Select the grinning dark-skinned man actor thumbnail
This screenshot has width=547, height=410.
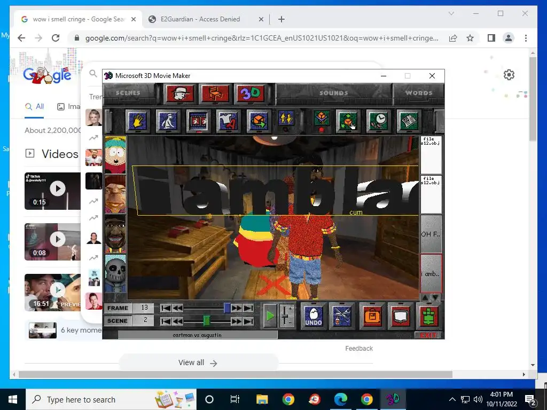[x=115, y=233]
